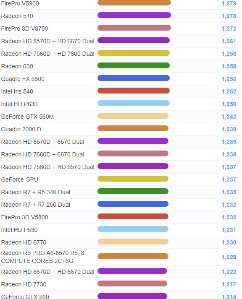Open the Quadro 2000 D link
Screen dimensions: 242x299
(21, 129)
